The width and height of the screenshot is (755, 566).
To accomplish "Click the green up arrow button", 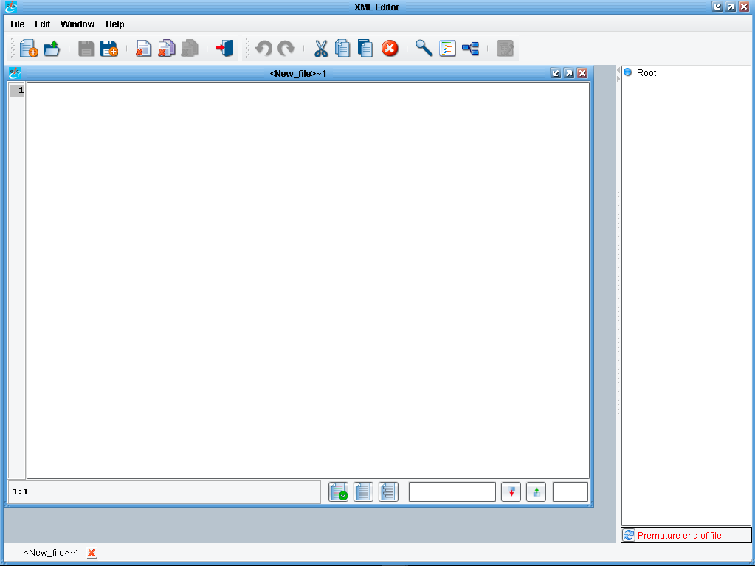I will coord(536,491).
